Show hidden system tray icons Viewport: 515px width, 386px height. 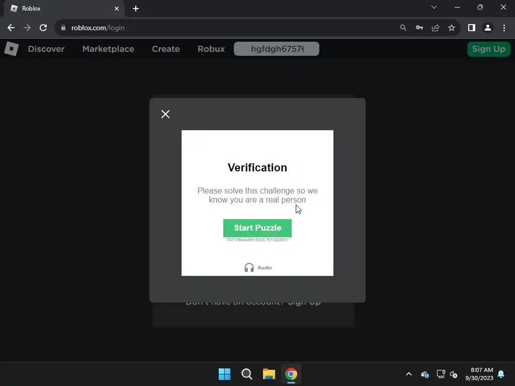[x=408, y=374]
